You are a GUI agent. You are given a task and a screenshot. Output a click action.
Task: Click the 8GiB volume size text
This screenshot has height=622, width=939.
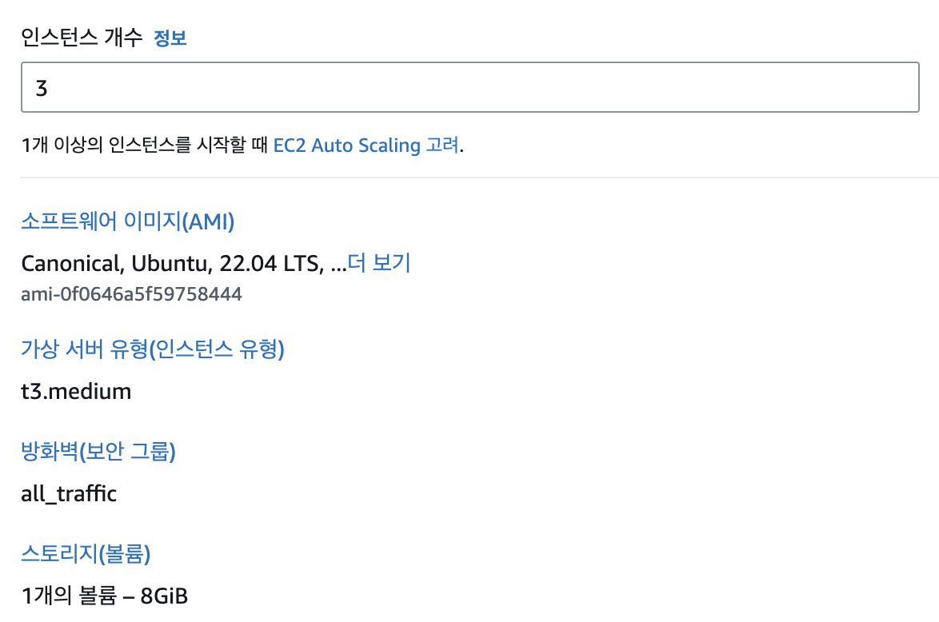coord(164,596)
